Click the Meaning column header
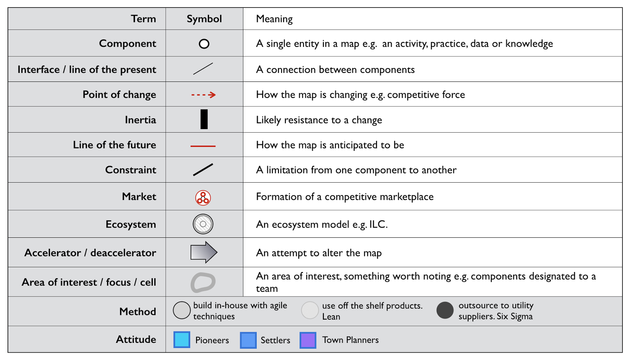This screenshot has width=630, height=359. click(274, 19)
